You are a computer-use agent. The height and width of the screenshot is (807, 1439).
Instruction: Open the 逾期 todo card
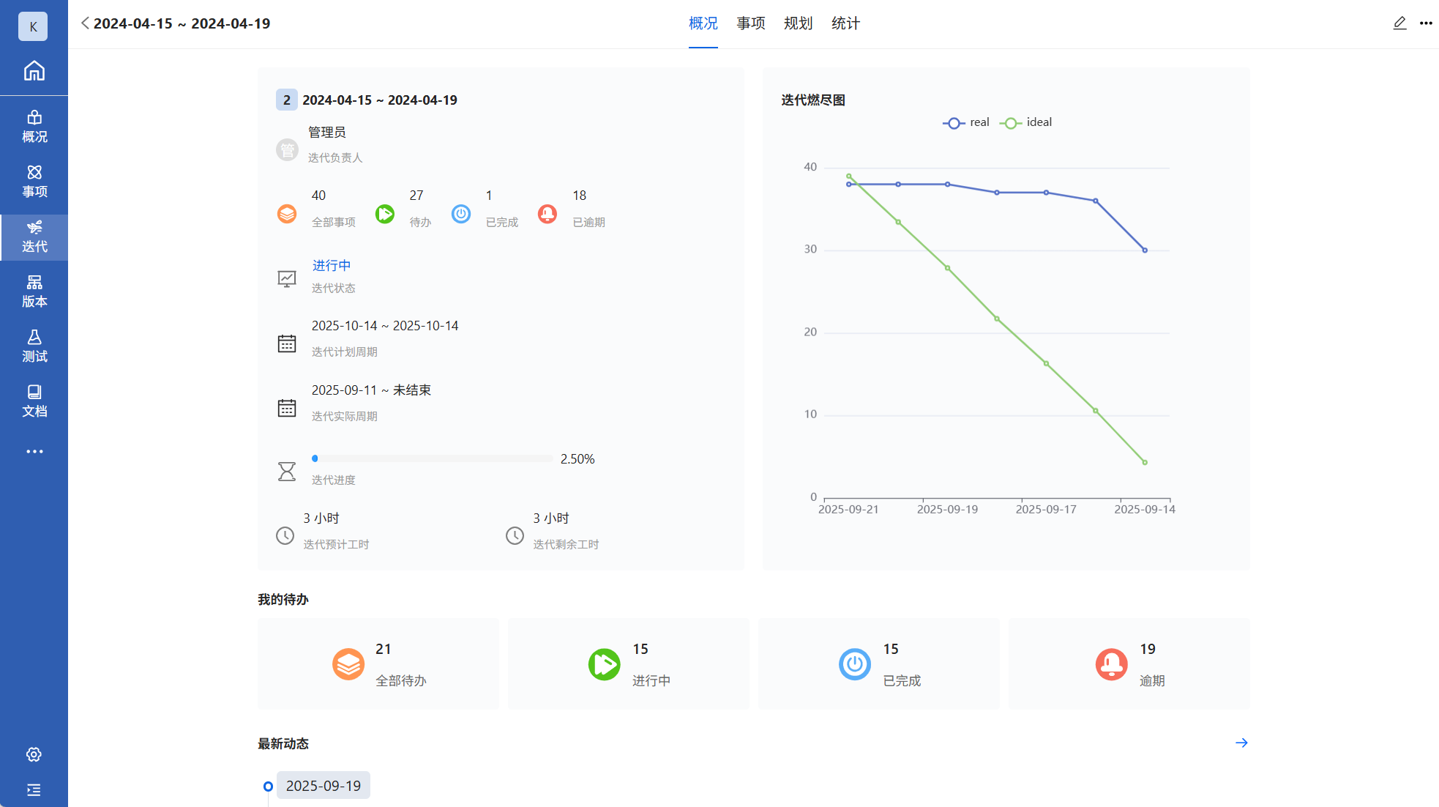1129,663
